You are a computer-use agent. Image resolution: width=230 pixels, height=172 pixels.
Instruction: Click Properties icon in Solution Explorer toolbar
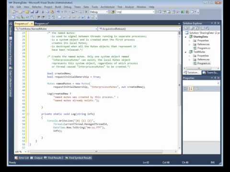pos(186,28)
